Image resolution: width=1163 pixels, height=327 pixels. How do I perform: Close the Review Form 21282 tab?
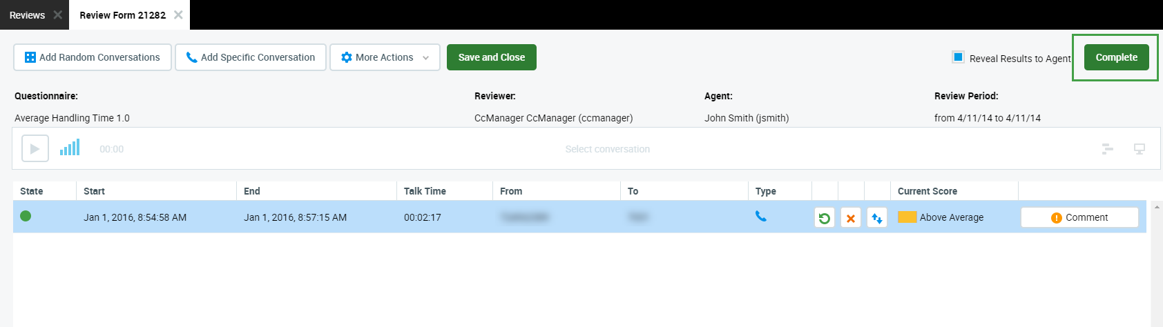tap(178, 15)
